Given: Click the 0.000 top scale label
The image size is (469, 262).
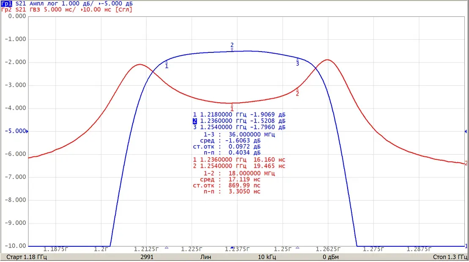Looking at the screenshot, I should click(17, 16).
